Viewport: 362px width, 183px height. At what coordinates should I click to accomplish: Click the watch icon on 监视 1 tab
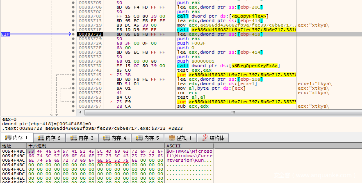tap(171, 138)
